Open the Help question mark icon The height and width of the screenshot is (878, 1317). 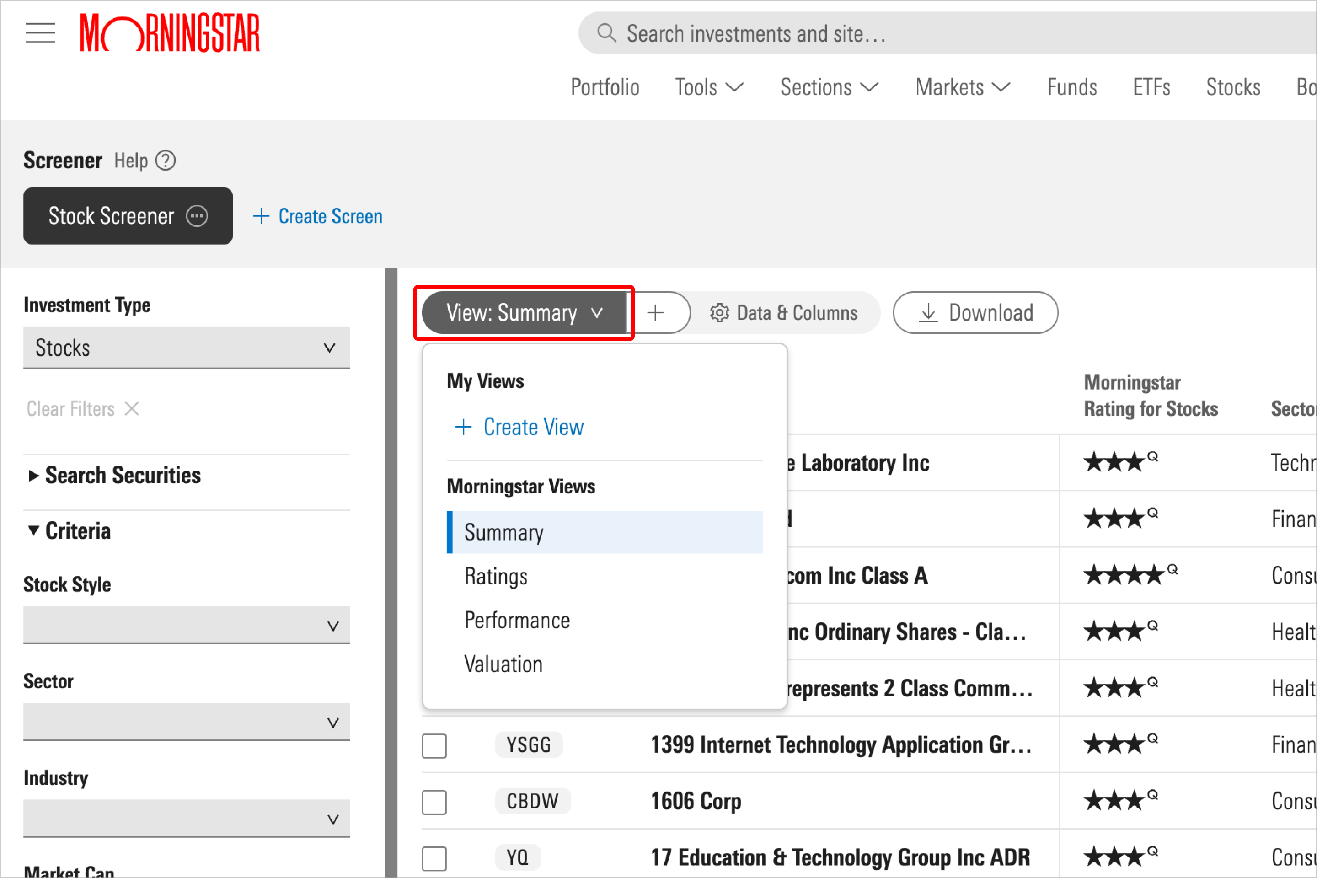tap(165, 161)
